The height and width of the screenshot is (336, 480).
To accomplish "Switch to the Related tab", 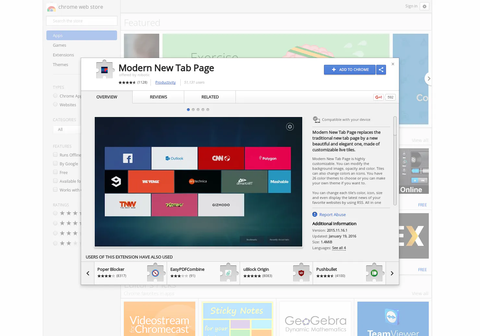I will [210, 97].
